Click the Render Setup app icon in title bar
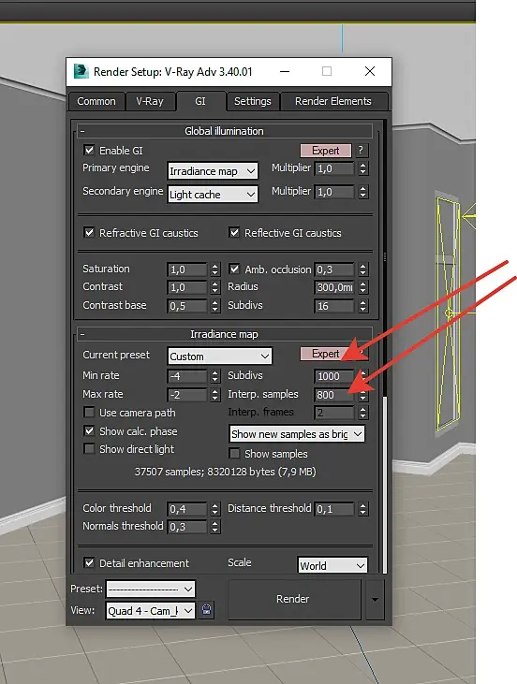 (x=81, y=71)
